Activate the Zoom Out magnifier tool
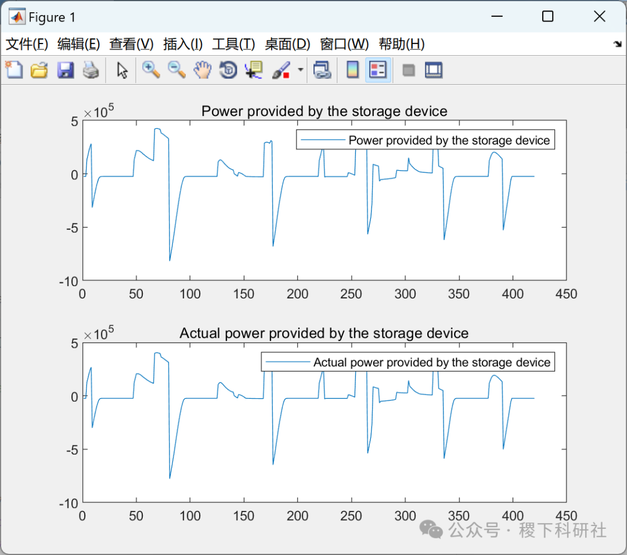The width and height of the screenshot is (627, 555). click(x=176, y=70)
